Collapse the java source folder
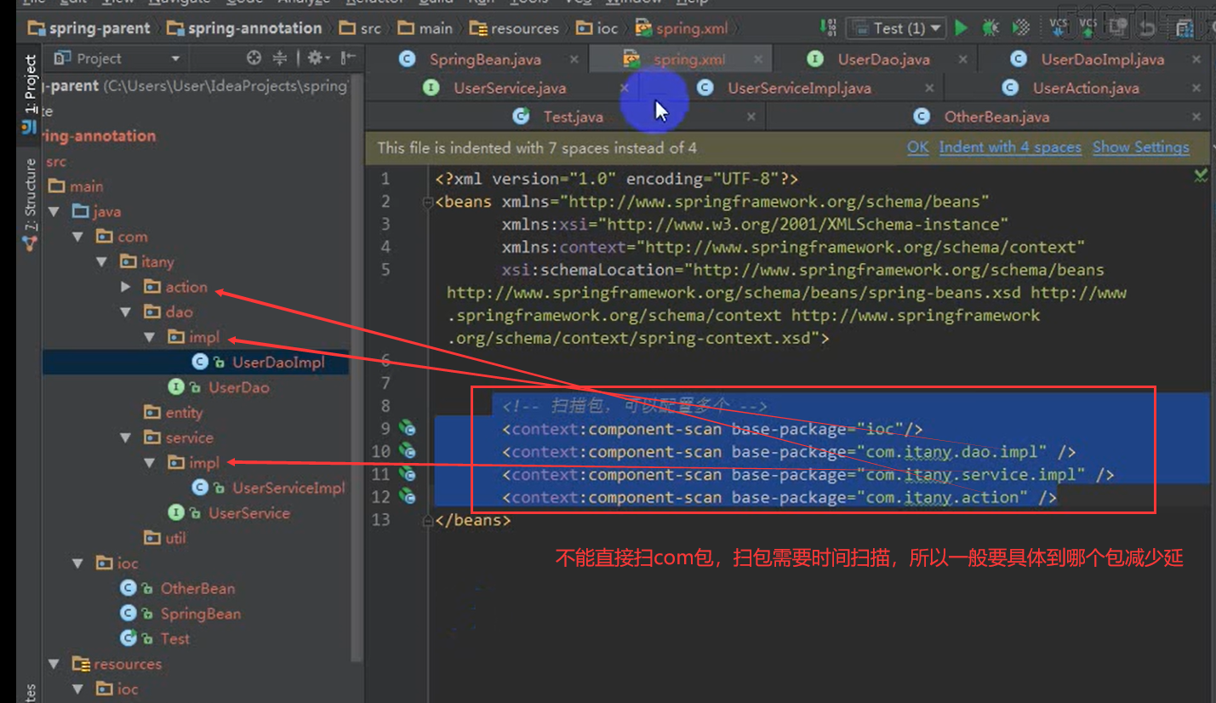This screenshot has height=703, width=1216. click(54, 211)
